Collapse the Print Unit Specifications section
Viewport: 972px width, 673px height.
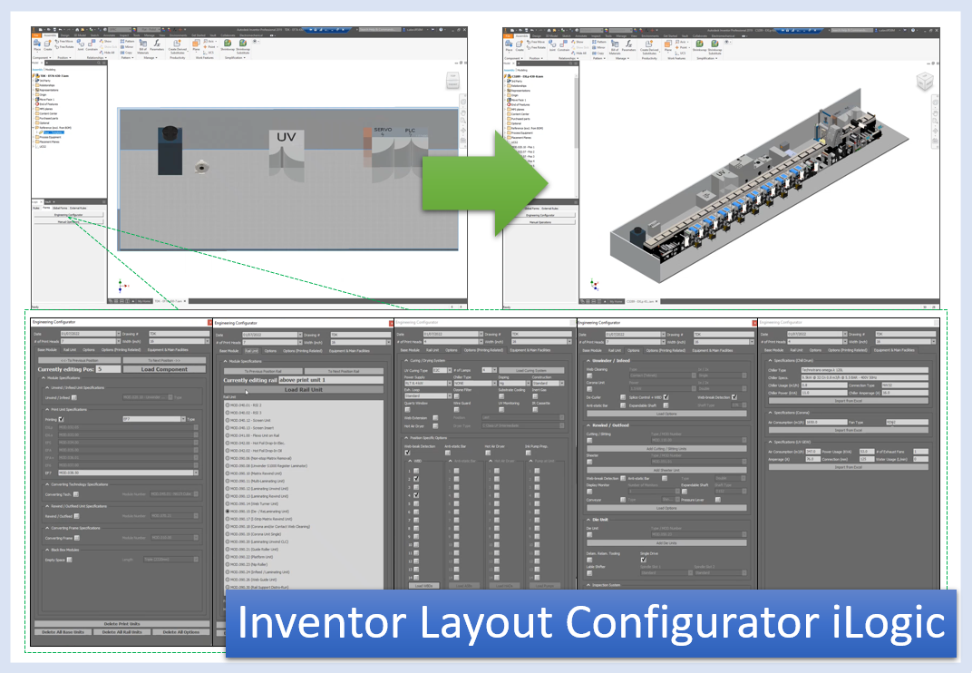click(47, 409)
